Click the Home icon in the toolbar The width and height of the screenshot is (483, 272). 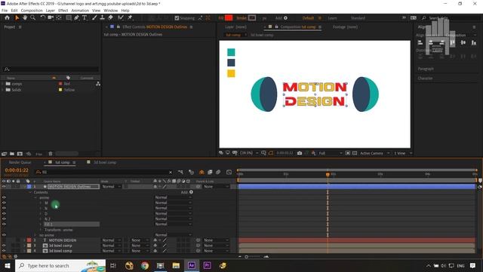7,18
